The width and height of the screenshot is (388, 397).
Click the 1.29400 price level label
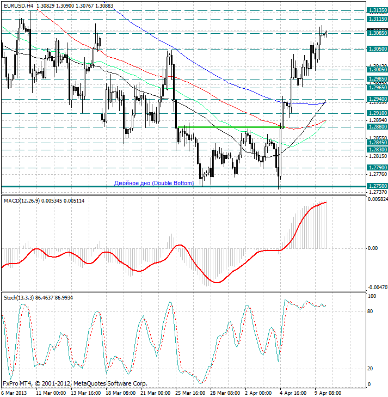377,99
